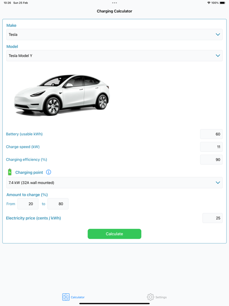This screenshot has height=306, width=229.
Task: Tap the 'Battery (usable kWh)' label
Action: pos(24,134)
